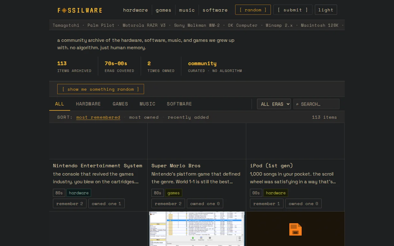Click the 70s-00s eras covered stat
This screenshot has height=246, width=394.
tap(119, 66)
